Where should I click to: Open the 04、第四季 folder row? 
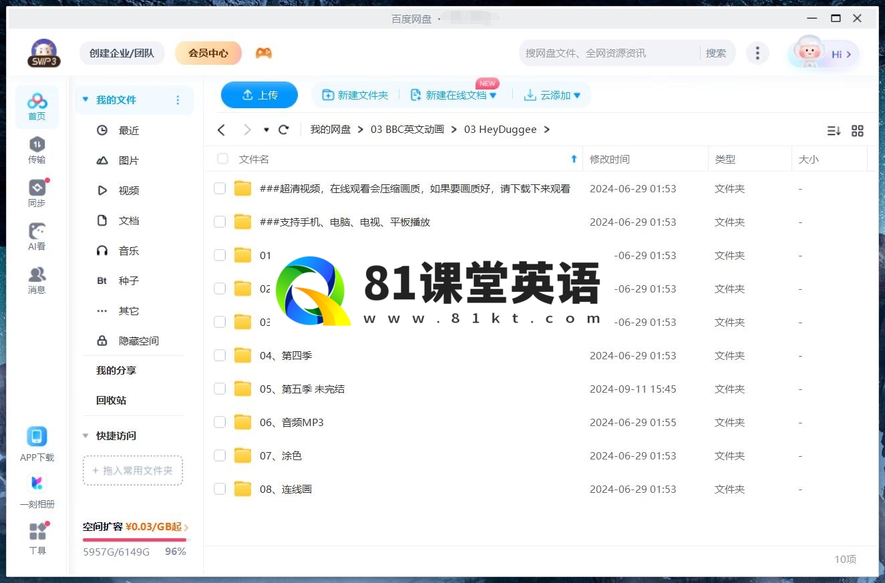(x=540, y=355)
